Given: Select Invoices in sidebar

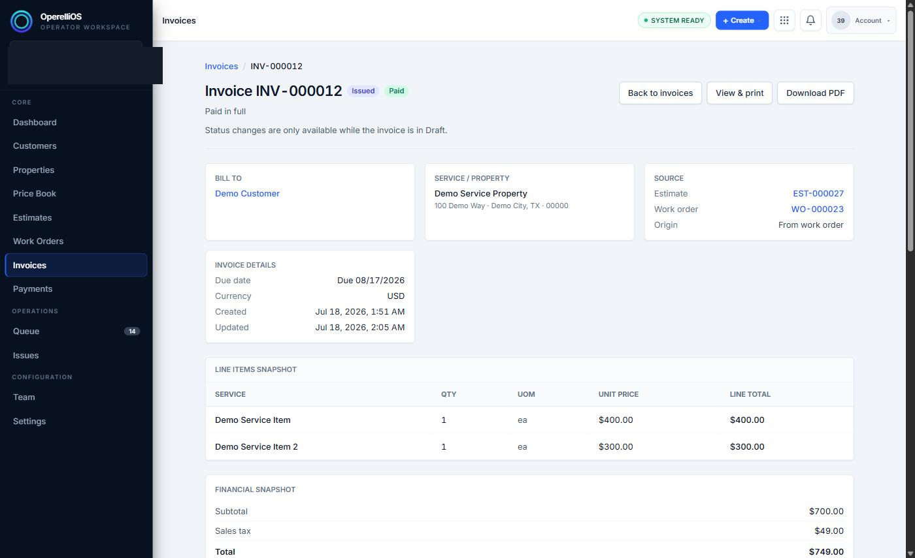Looking at the screenshot, I should 76,265.
